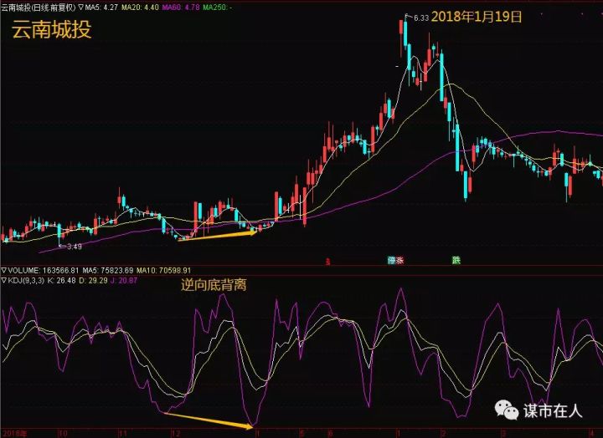Select the MA20: 4.40 label
This screenshot has height=438, width=603.
[x=140, y=7]
